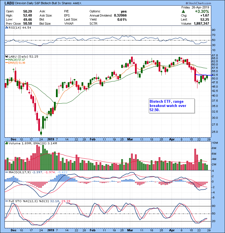The image size is (225, 233).
Task: Click the green MA(20) legend line
Action: [x=6, y=60]
